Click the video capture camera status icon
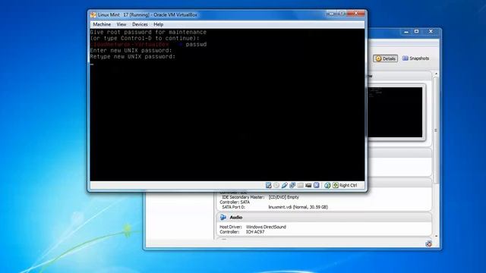Viewport: 486px width, 273px height. pyautogui.click(x=308, y=185)
